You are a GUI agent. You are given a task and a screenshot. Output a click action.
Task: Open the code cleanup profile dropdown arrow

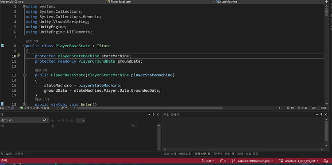pyautogui.click(x=66, y=108)
